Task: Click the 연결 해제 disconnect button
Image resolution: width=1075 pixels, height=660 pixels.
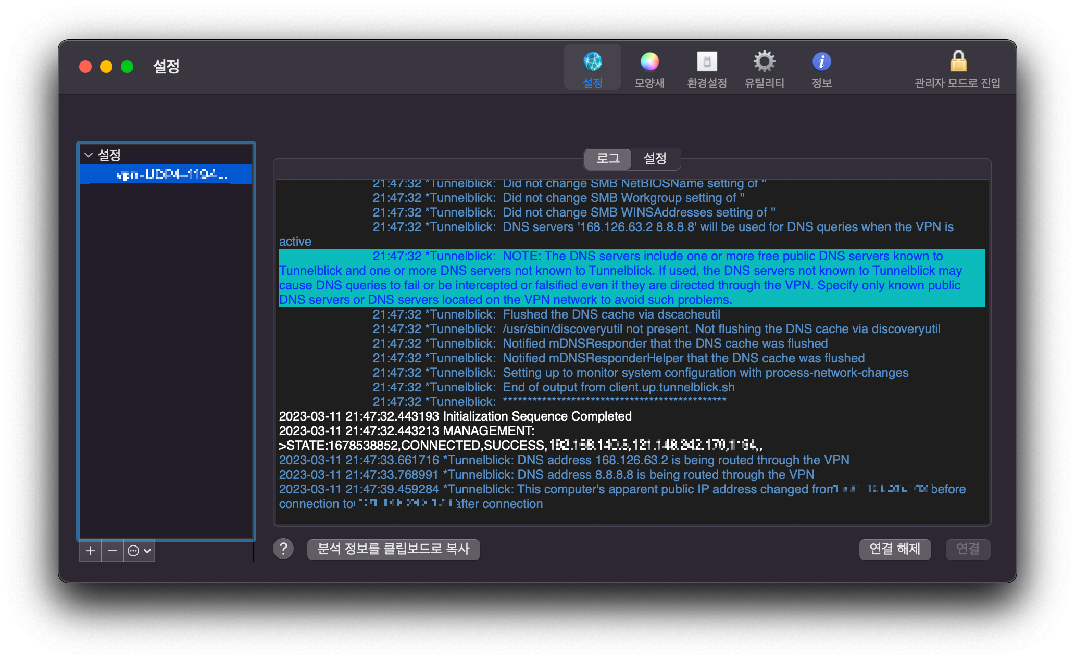Action: [x=894, y=549]
